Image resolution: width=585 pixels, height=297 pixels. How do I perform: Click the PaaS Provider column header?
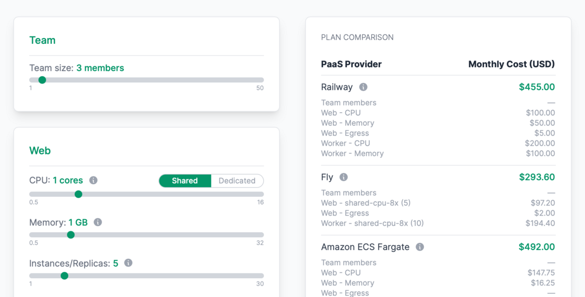[351, 64]
